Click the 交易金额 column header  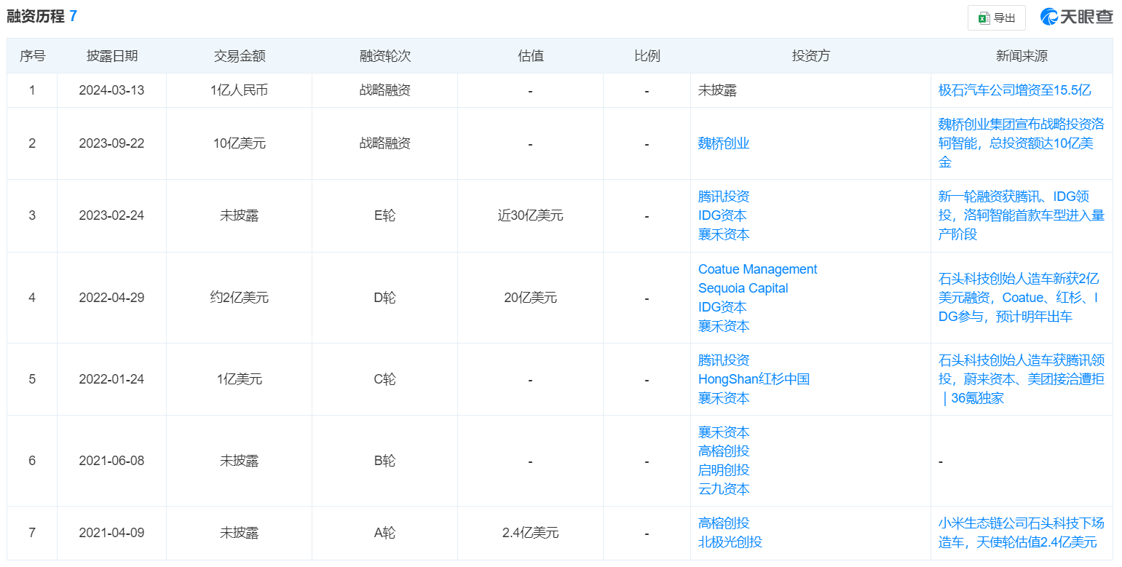click(x=239, y=56)
